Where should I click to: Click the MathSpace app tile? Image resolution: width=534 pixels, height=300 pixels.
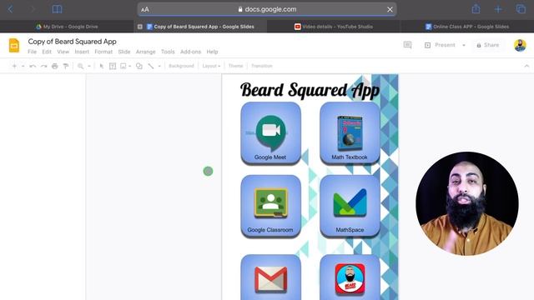click(350, 206)
